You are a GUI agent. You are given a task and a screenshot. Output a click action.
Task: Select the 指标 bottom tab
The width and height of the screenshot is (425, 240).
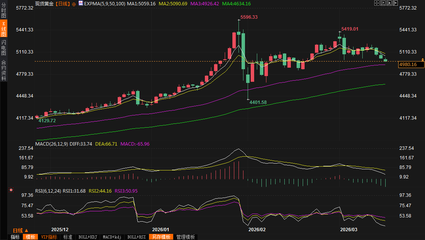(x=15, y=237)
